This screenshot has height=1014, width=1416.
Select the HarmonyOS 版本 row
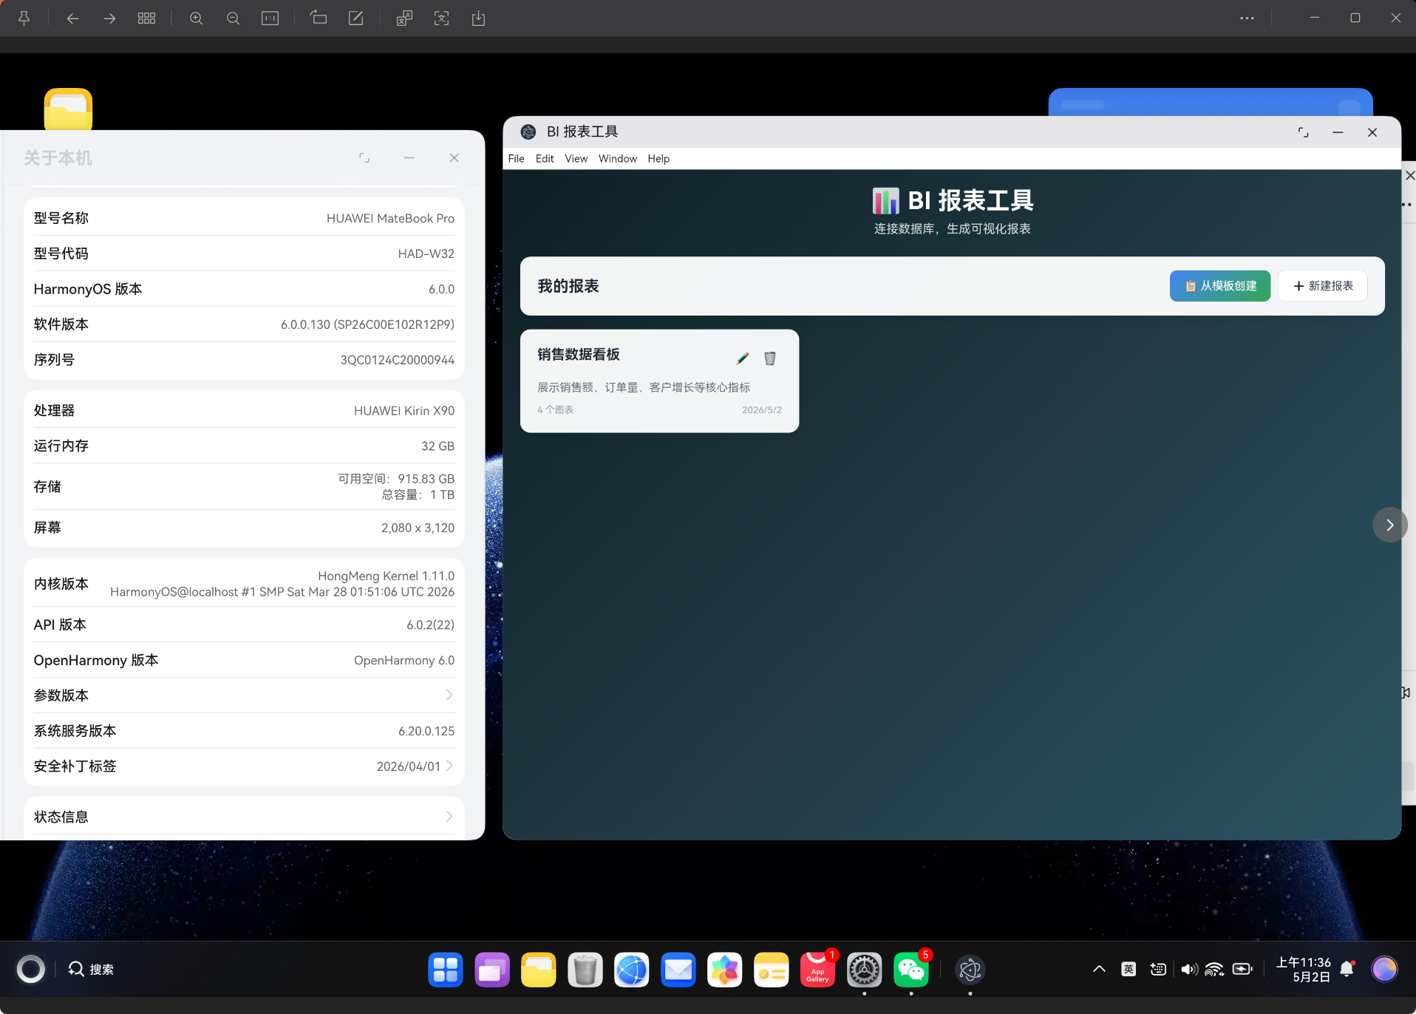click(244, 289)
